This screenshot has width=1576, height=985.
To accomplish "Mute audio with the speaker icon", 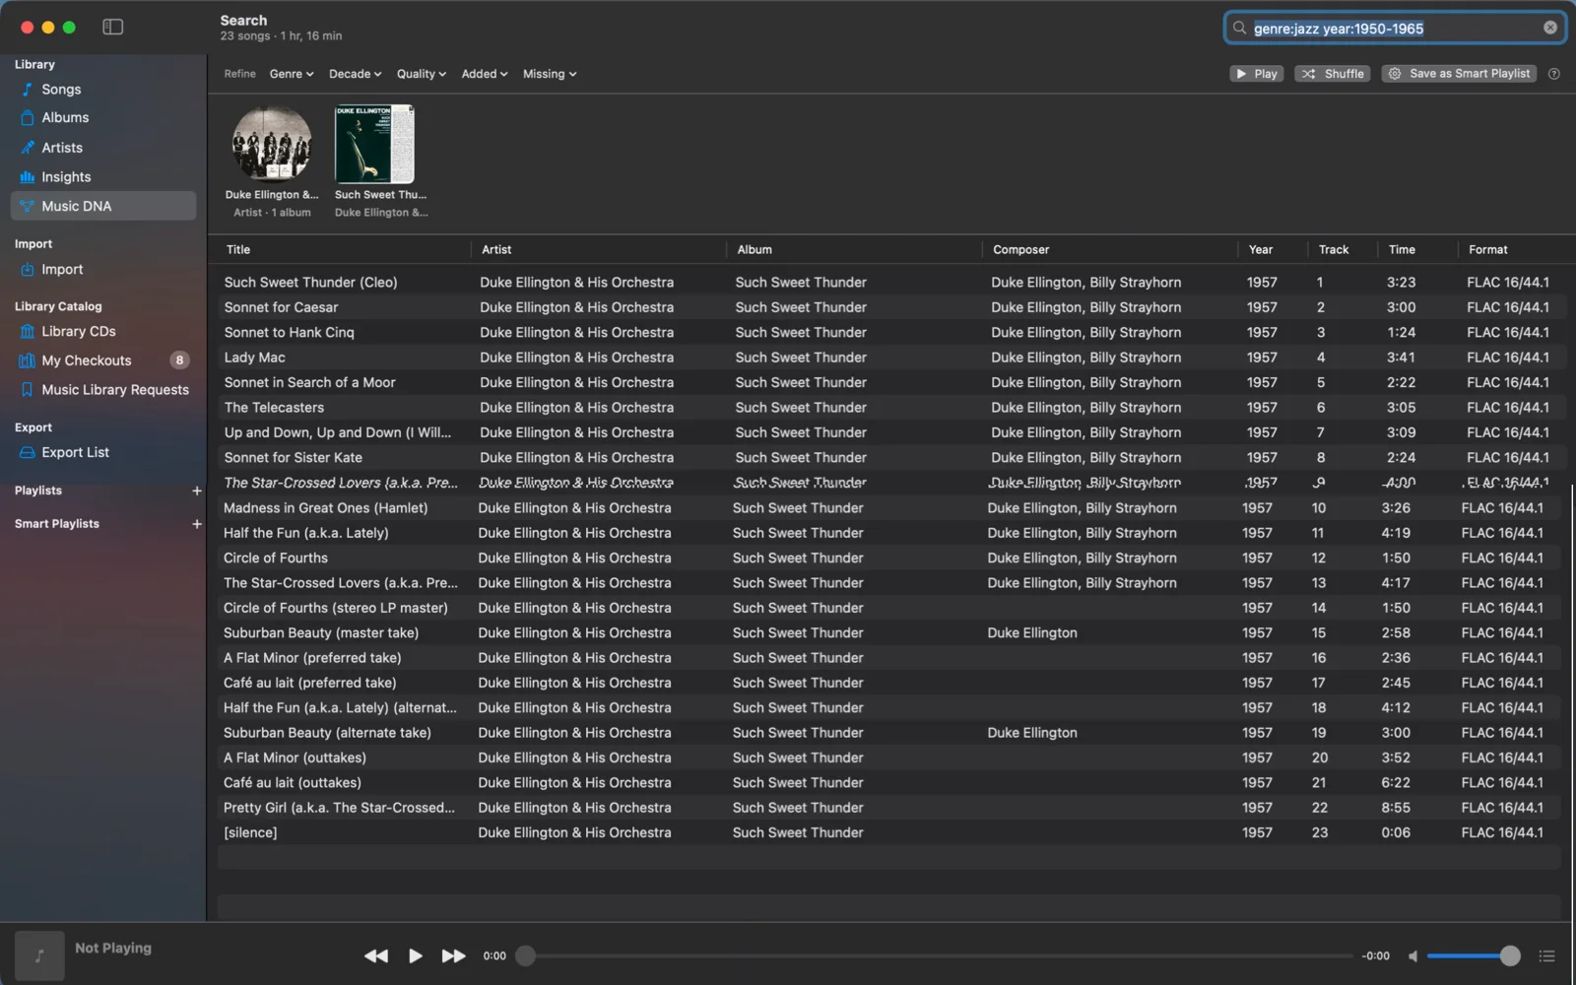I will pos(1413,955).
